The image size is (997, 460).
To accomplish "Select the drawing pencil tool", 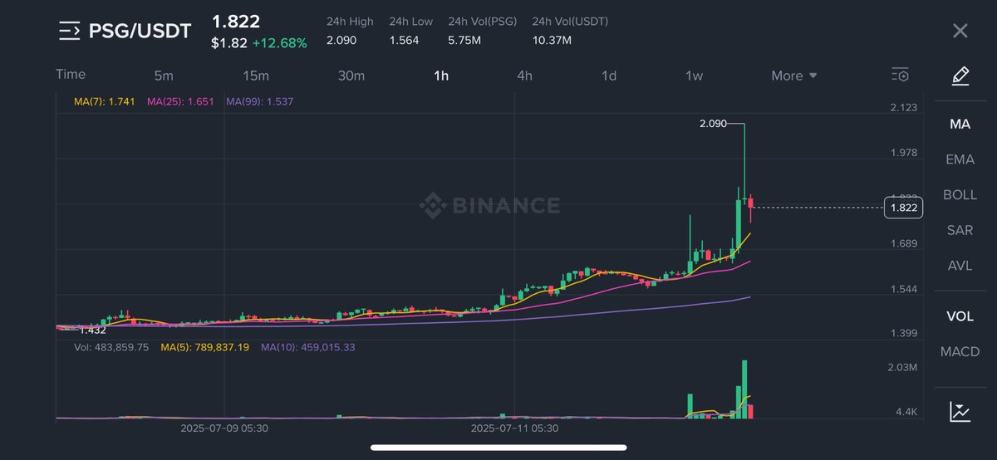I will [960, 76].
